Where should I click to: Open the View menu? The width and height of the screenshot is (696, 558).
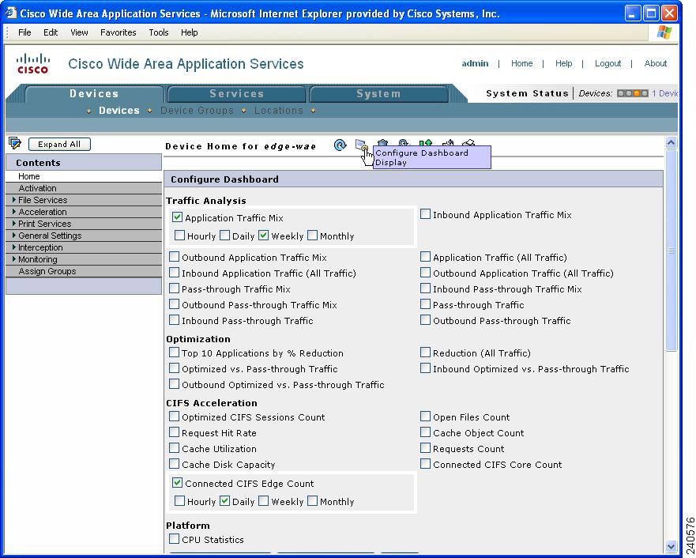point(79,32)
